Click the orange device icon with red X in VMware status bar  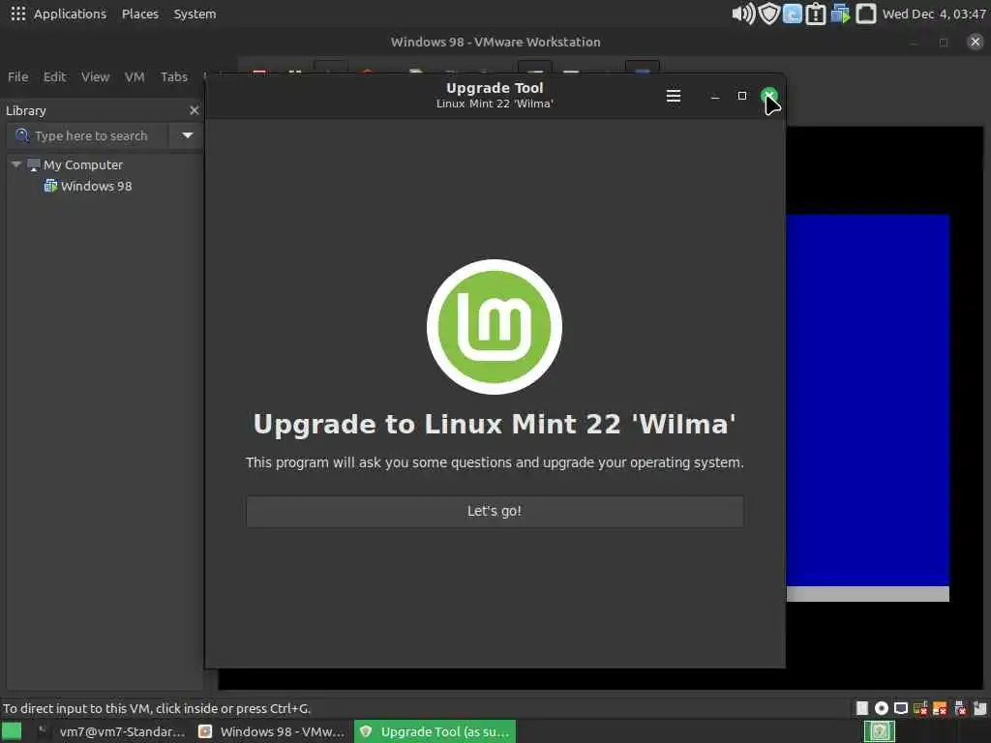(940, 708)
